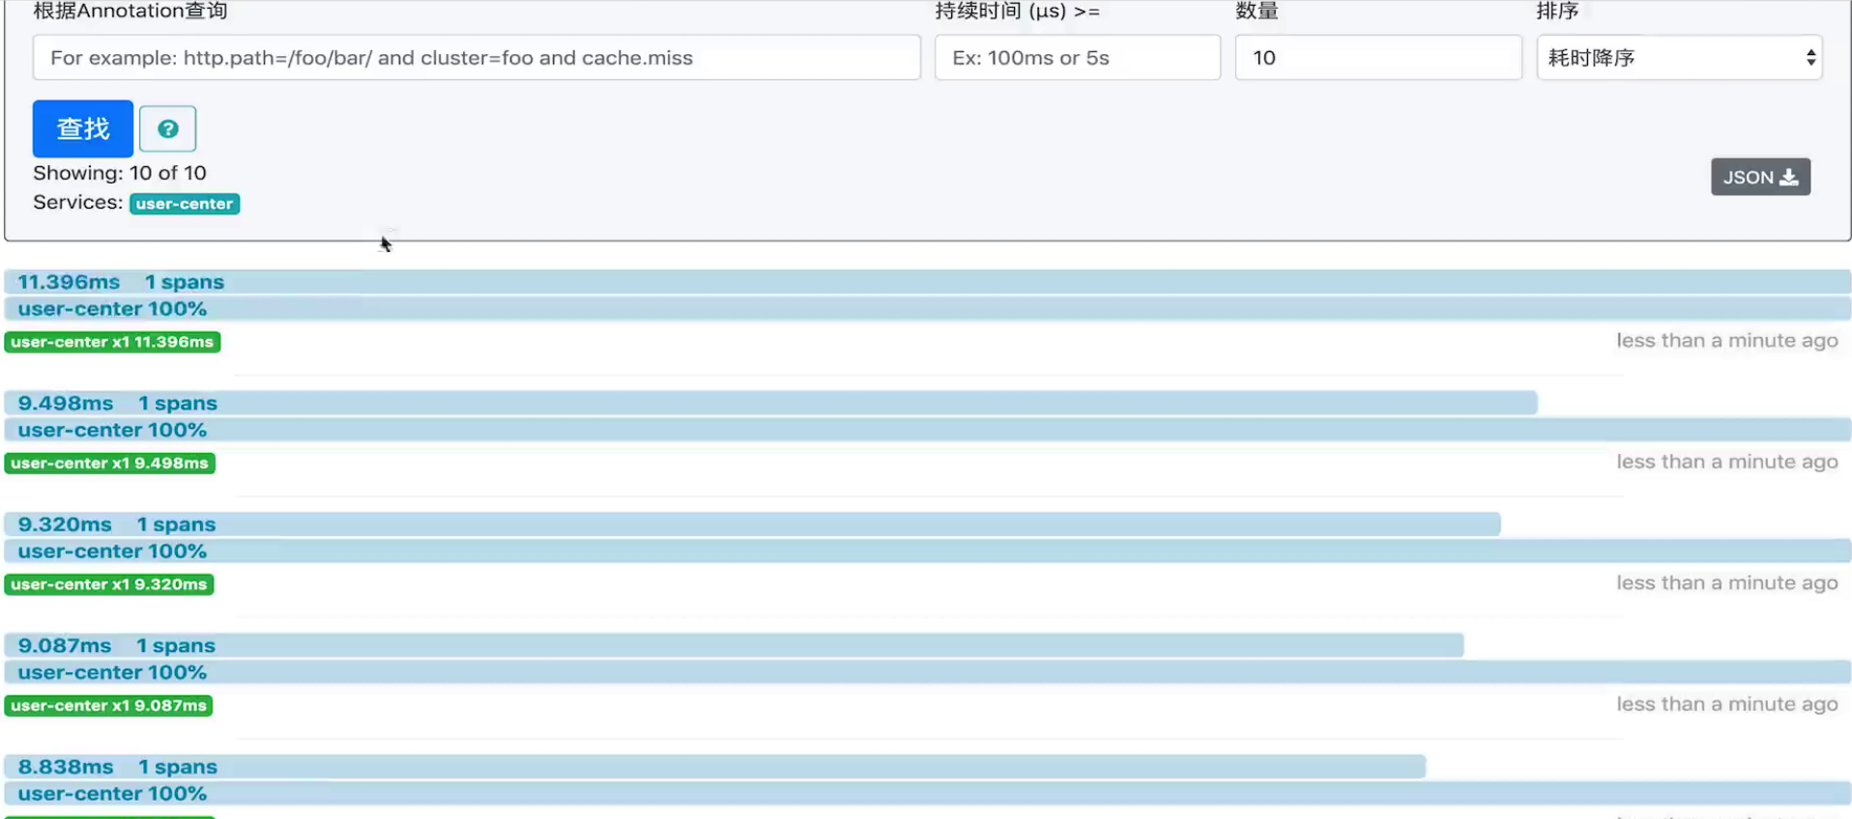Open the 9.498ms trace row
1852x819 pixels.
point(770,403)
